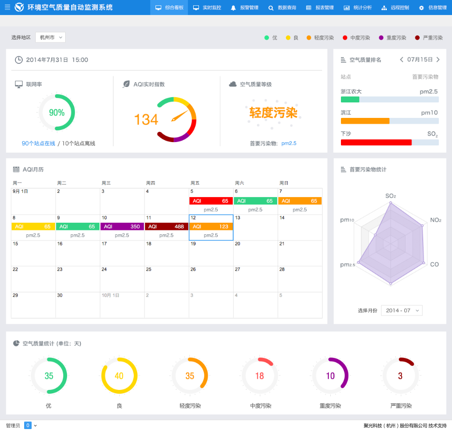Image resolution: width=452 pixels, height=431 pixels.
Task: Toggle the 优 green legend item
Action: pos(270,38)
